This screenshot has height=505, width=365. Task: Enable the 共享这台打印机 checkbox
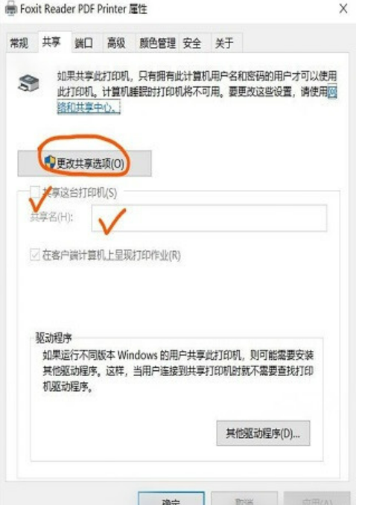pyautogui.click(x=35, y=191)
